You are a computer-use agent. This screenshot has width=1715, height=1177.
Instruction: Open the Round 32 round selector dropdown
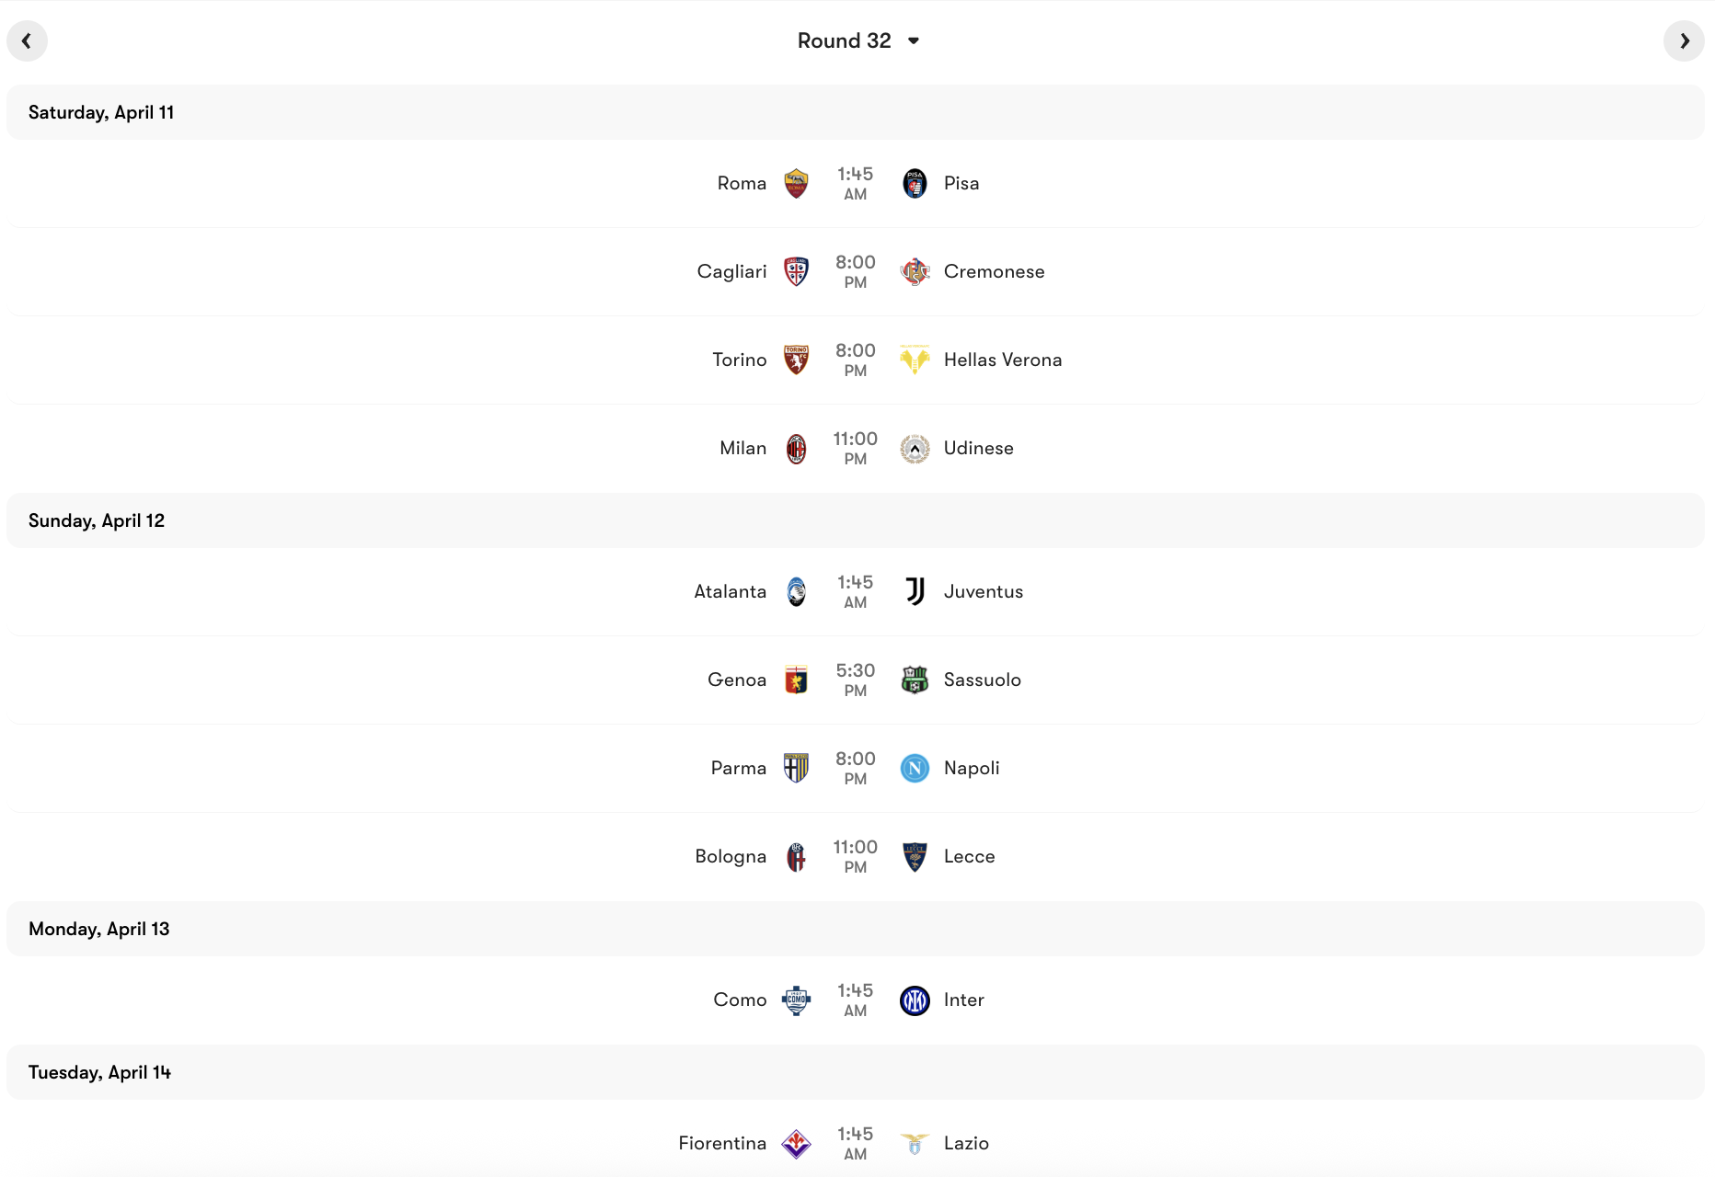pyautogui.click(x=857, y=40)
